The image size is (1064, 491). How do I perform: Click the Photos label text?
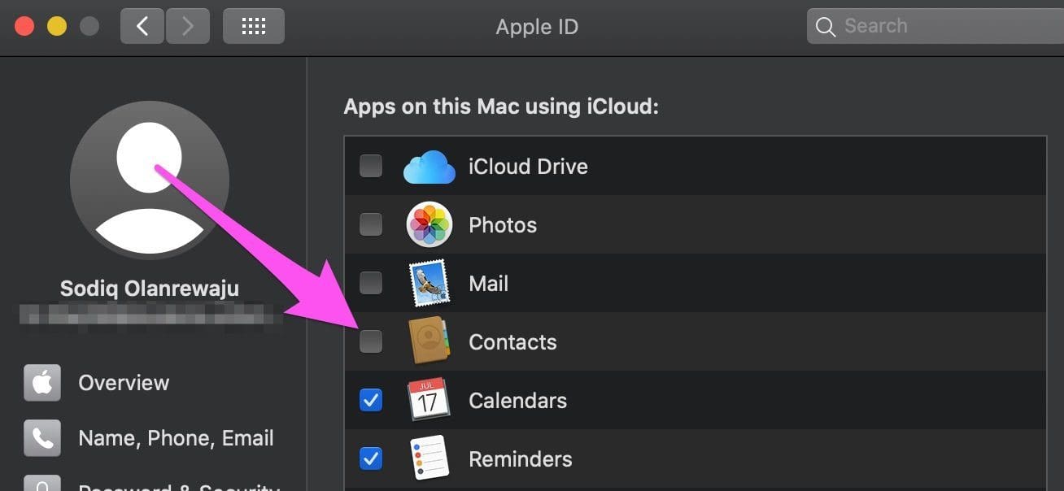coord(503,225)
